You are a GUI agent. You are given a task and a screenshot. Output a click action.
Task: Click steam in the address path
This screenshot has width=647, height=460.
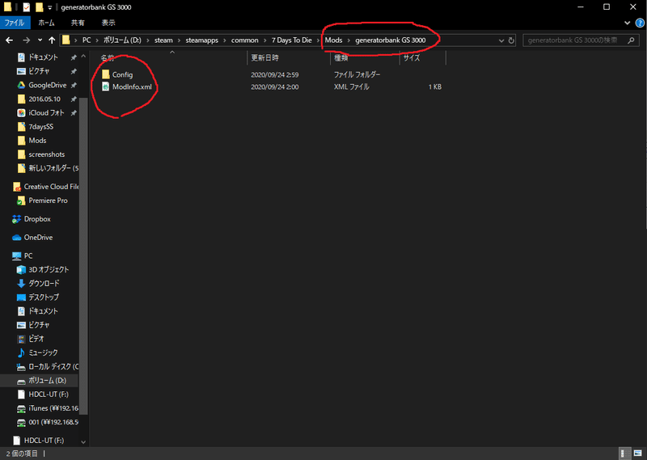pyautogui.click(x=163, y=40)
